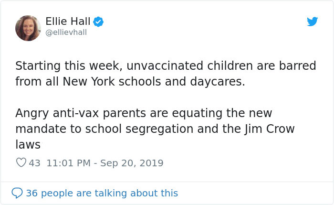Viewport: 334px width, 205px height.
Task: Like the tweet with the heart icon
Action: click(21, 163)
